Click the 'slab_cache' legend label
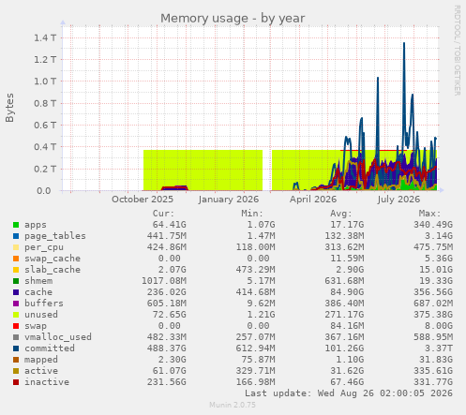This screenshot has height=415, width=466. 53,270
